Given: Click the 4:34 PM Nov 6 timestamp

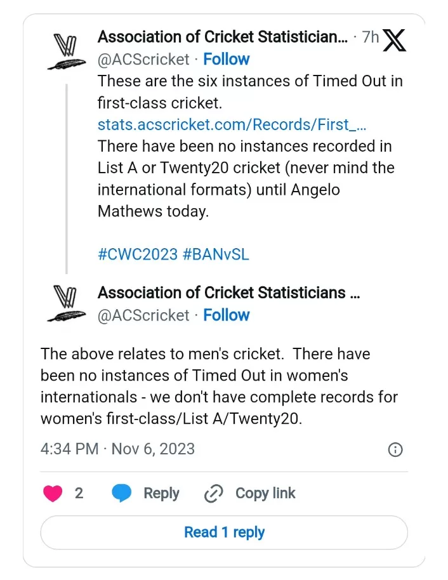Looking at the screenshot, I should point(117,449).
